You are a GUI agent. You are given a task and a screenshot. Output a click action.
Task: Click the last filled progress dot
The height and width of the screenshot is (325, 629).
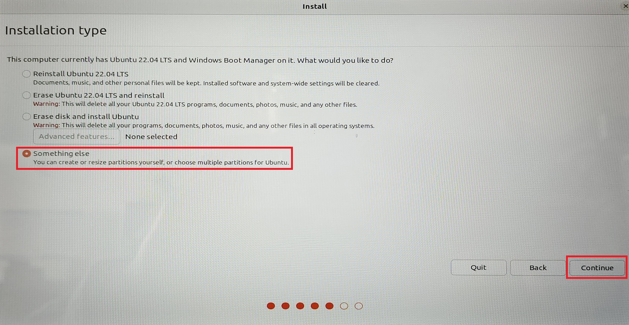pyautogui.click(x=330, y=306)
